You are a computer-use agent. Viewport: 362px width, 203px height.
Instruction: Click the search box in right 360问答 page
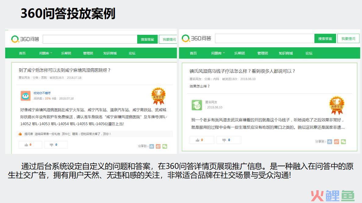(265, 38)
